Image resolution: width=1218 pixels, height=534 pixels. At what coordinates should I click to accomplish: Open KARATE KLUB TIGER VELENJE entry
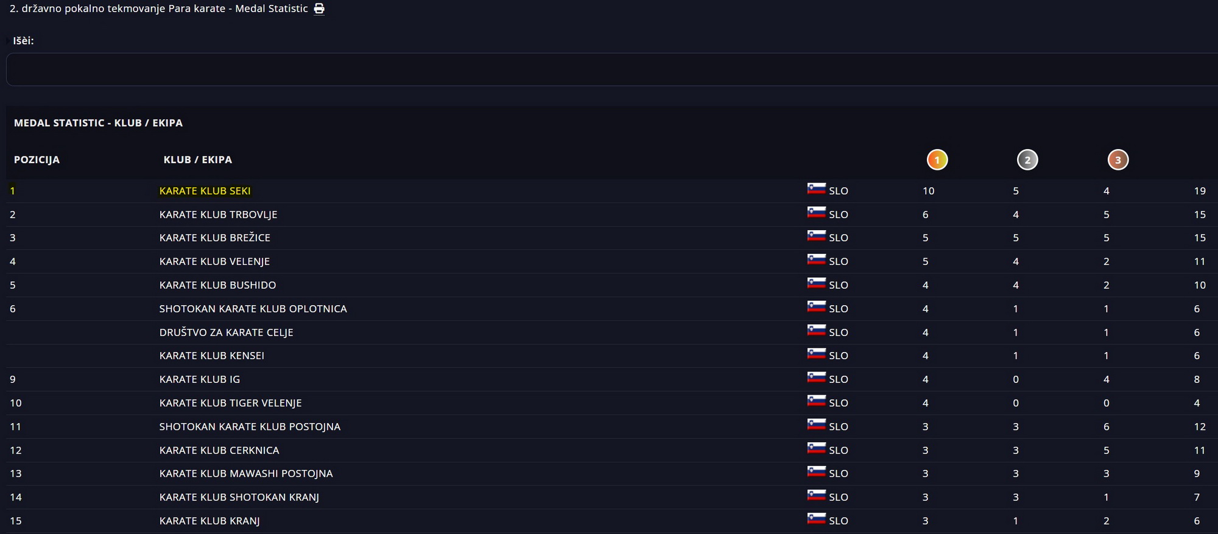[230, 403]
